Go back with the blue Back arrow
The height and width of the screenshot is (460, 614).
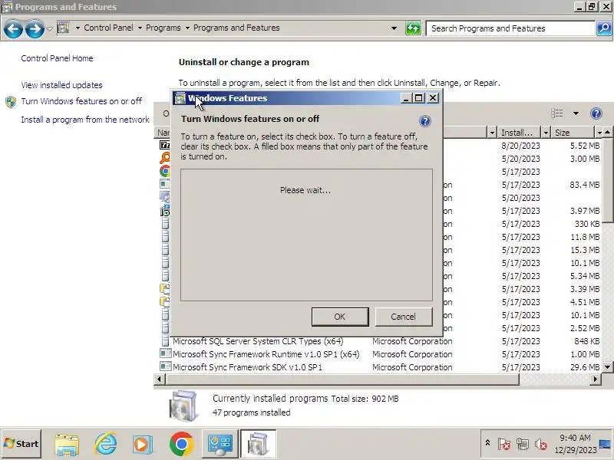[x=13, y=28]
